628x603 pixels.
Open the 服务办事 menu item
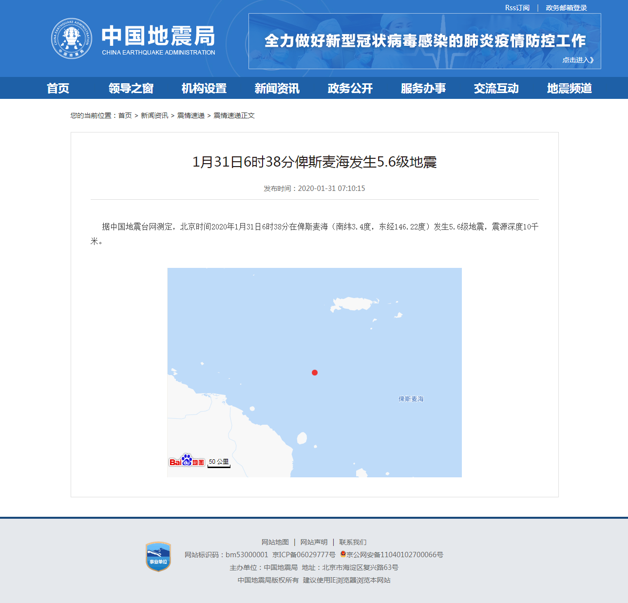pos(423,88)
